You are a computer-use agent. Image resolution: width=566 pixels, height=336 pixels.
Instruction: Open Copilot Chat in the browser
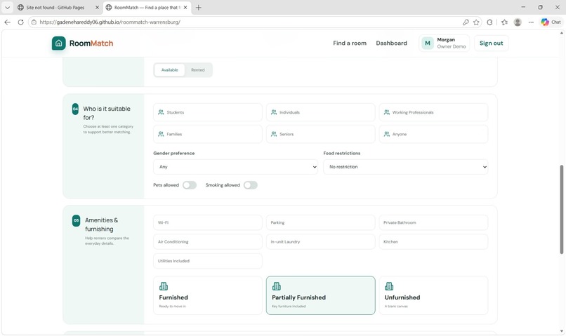pos(551,22)
